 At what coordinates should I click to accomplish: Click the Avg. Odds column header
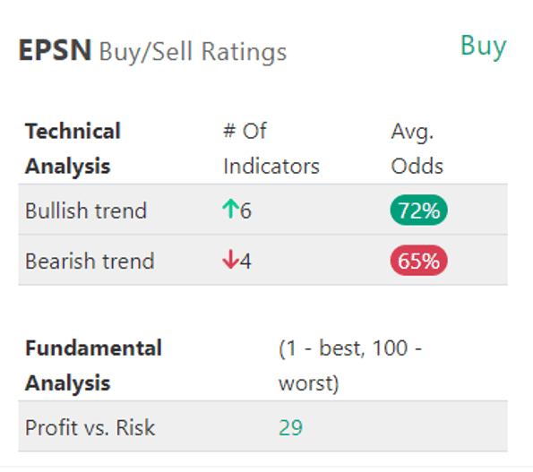point(417,149)
